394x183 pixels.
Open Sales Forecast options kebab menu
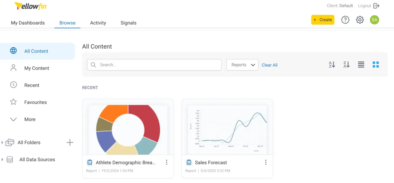(x=266, y=162)
